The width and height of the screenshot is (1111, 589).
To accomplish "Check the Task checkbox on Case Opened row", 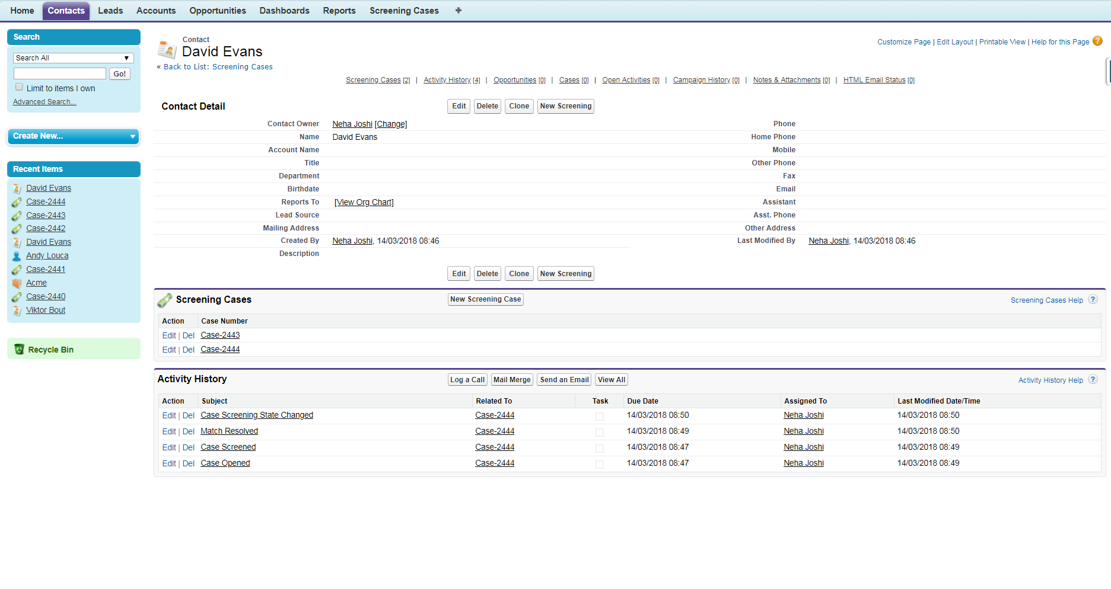I will tap(599, 464).
